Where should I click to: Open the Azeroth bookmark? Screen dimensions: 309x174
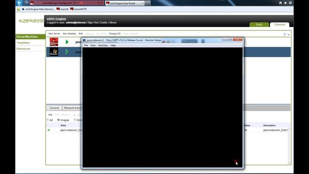tap(62, 9)
